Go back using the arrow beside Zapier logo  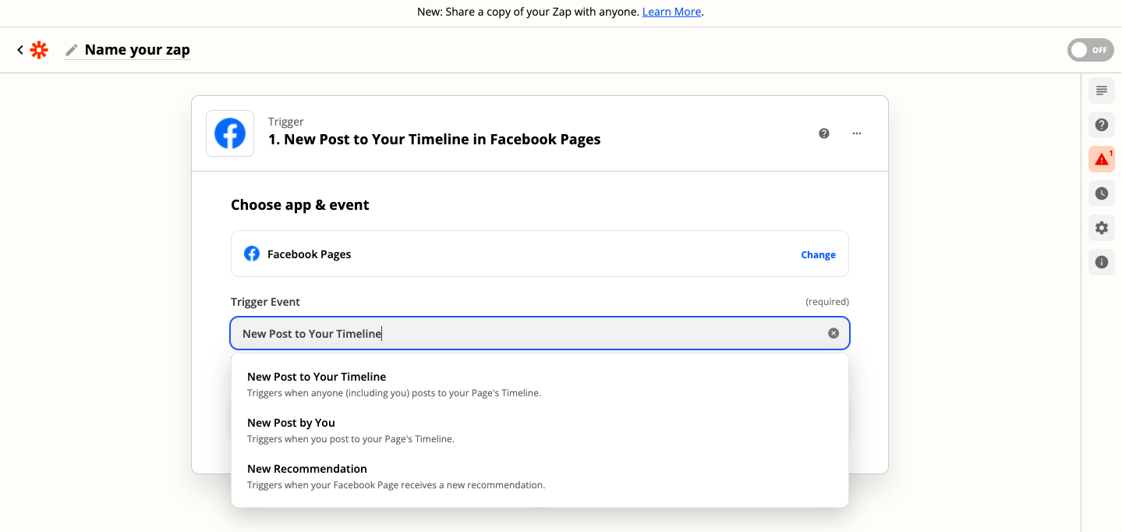[20, 50]
